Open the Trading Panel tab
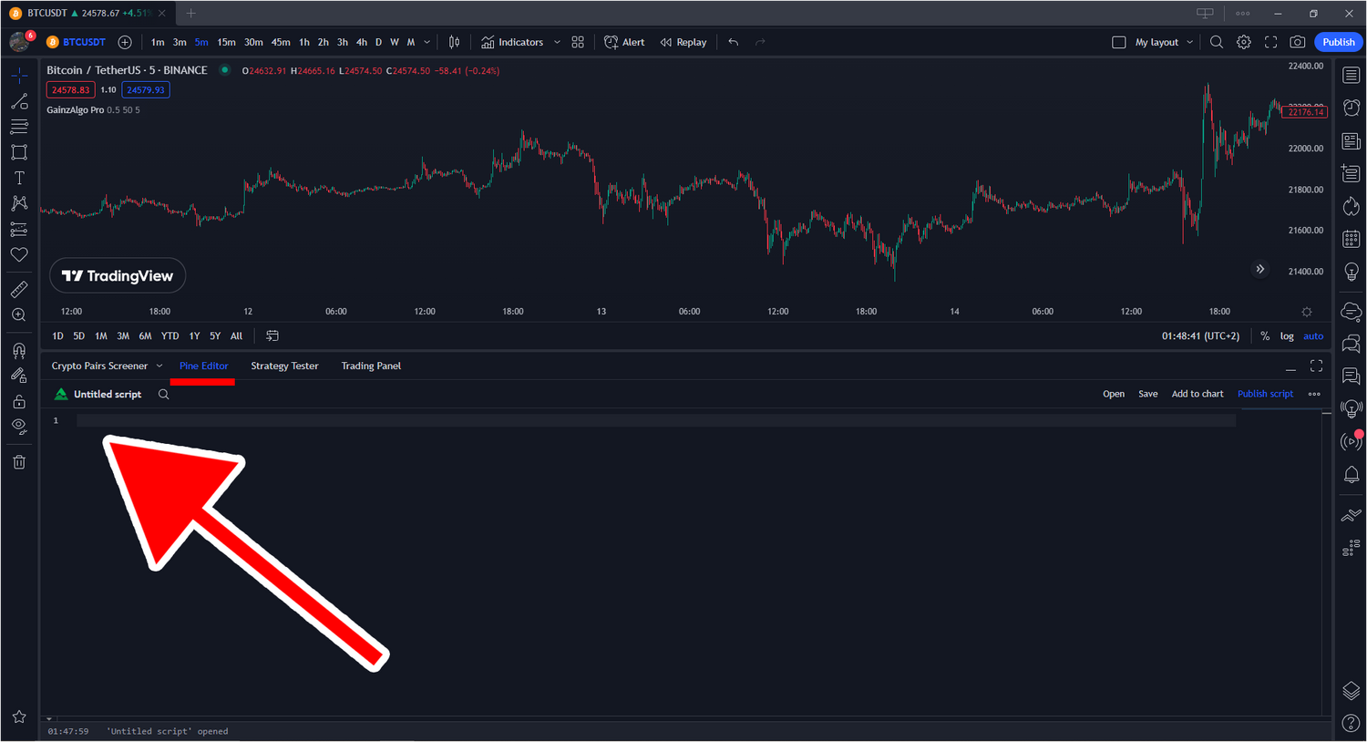Image resolution: width=1367 pixels, height=742 pixels. coord(371,366)
